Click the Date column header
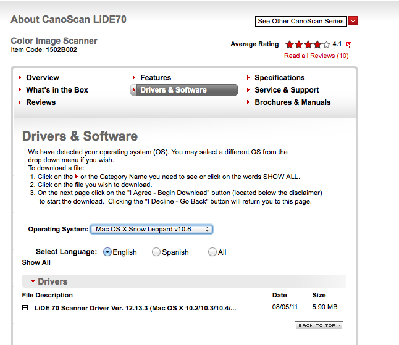The width and height of the screenshot is (399, 345). click(x=279, y=295)
